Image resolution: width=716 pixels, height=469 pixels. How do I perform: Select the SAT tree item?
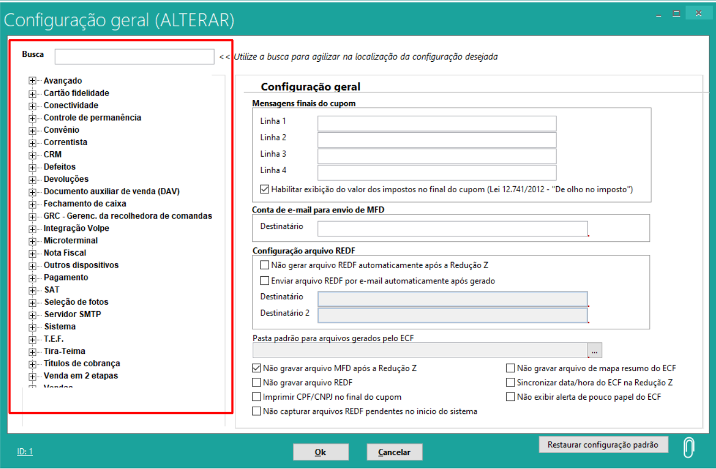pyautogui.click(x=52, y=290)
